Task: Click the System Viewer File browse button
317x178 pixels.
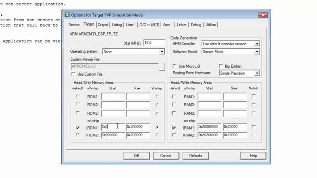Action: click(x=162, y=67)
